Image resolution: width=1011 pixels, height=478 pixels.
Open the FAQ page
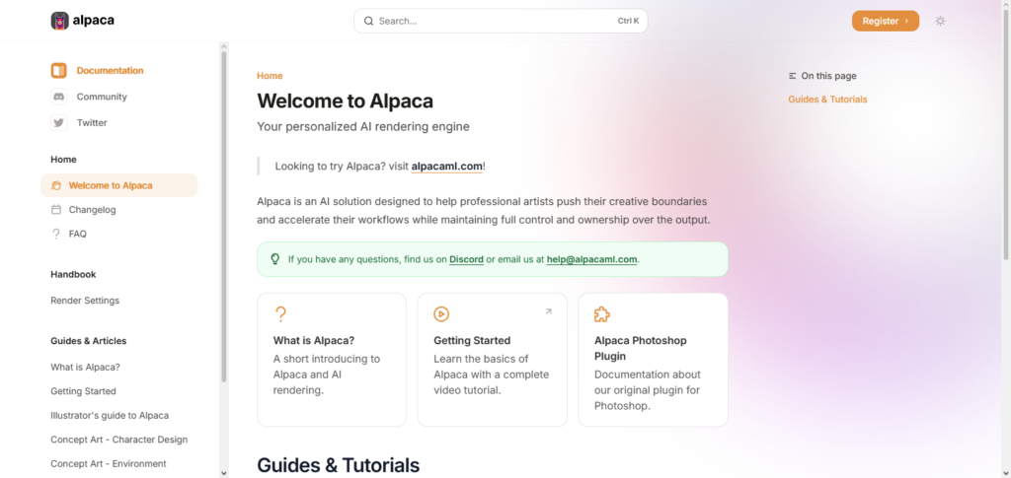coord(77,234)
